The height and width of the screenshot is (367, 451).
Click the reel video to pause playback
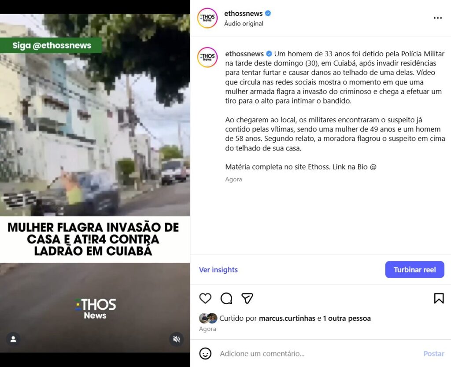coord(95,183)
